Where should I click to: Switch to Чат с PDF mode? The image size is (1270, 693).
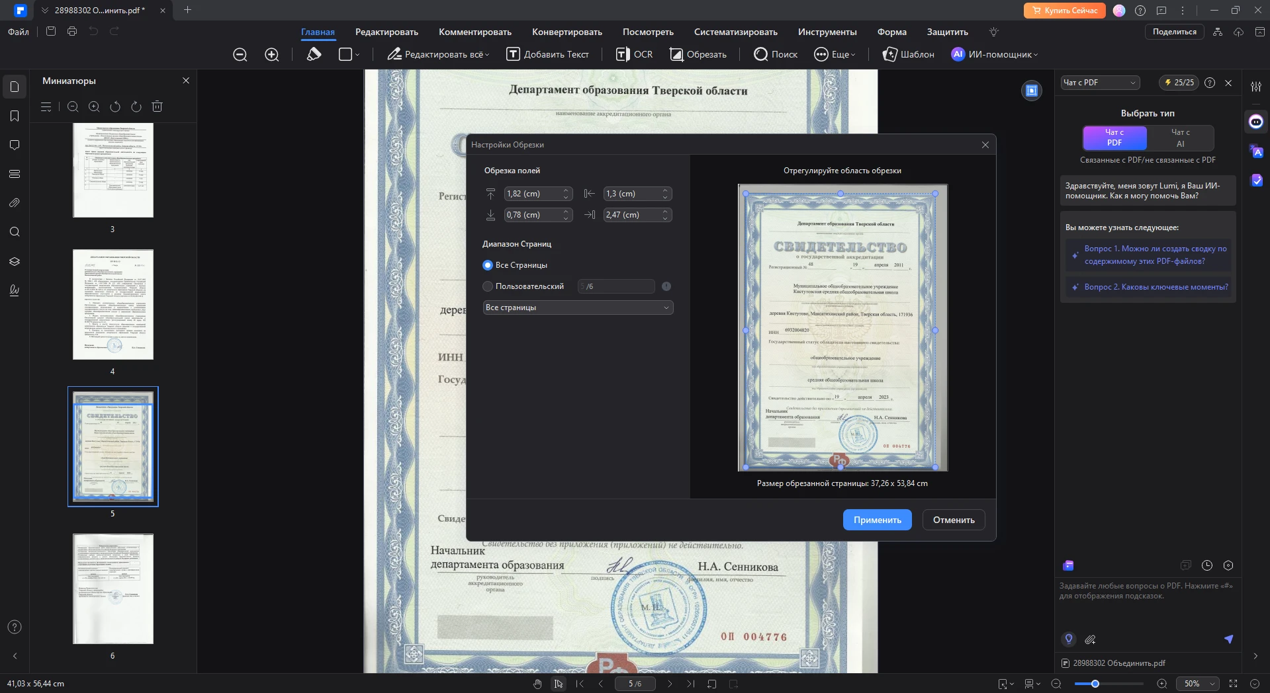point(1114,138)
